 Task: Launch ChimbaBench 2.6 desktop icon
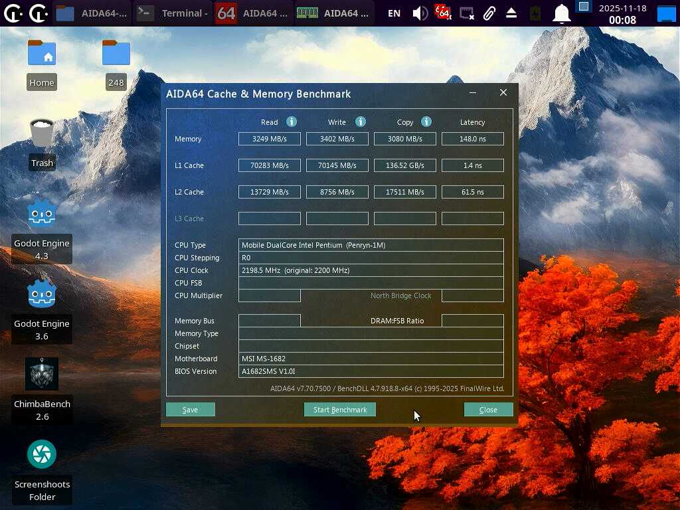[42, 390]
